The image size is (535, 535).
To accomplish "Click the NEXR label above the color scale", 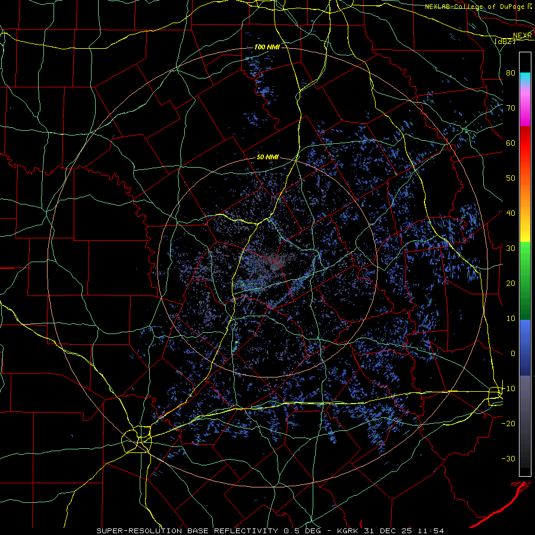I will (x=523, y=36).
